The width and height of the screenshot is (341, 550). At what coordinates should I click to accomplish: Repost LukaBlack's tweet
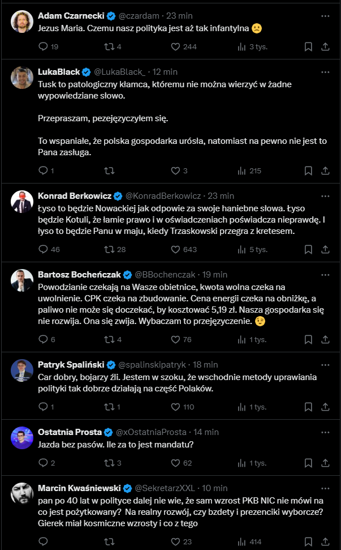pyautogui.click(x=110, y=170)
